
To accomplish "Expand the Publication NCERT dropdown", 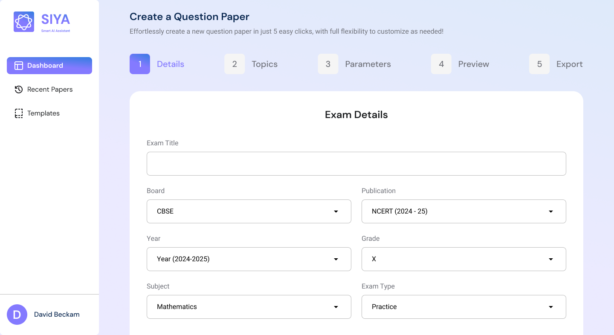I will tap(463, 211).
